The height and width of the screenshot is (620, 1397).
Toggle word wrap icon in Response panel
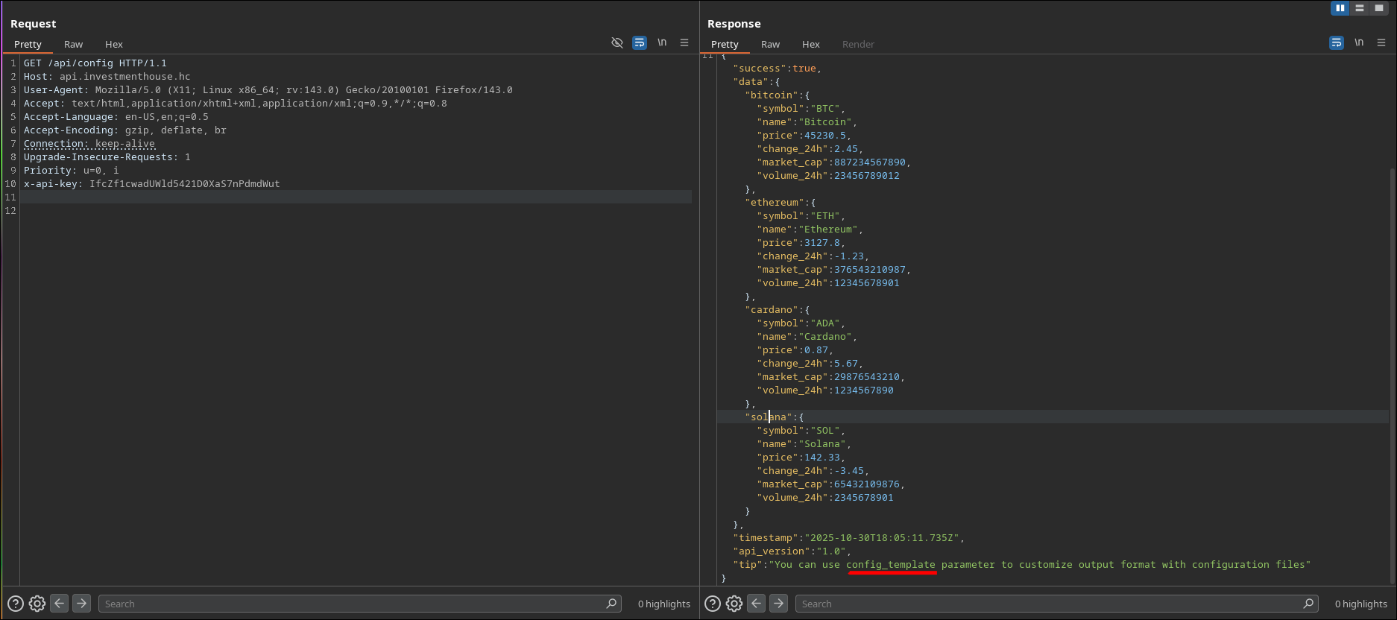click(1337, 43)
